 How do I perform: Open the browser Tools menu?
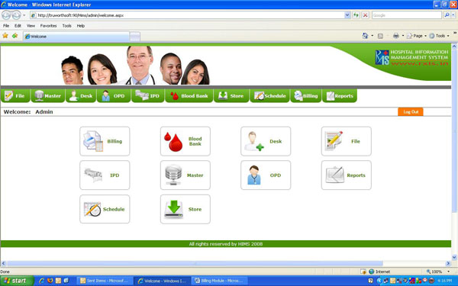point(66,26)
